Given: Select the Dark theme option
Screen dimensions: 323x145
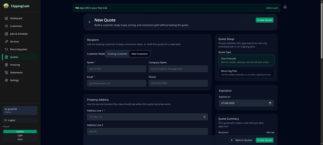Looking at the screenshot, I should pyautogui.click(x=20, y=139).
